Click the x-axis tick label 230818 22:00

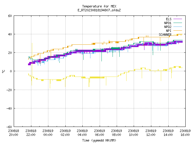[x=31, y=133]
